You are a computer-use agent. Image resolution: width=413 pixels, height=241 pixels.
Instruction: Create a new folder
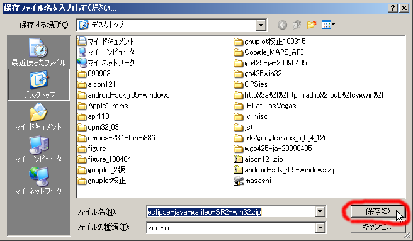[312, 25]
